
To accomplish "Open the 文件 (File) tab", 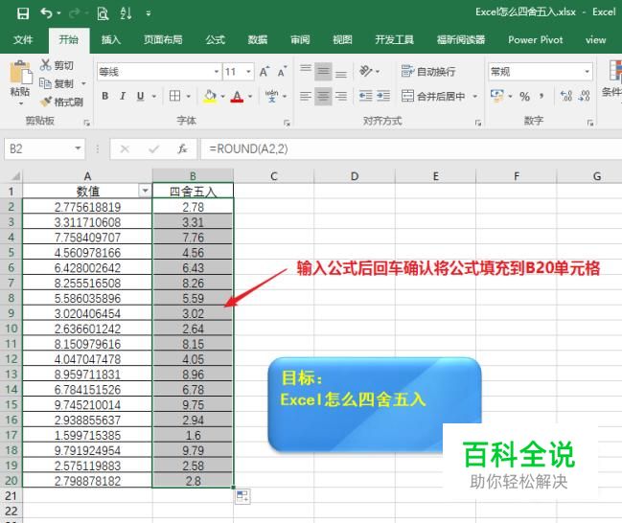I will (23, 39).
